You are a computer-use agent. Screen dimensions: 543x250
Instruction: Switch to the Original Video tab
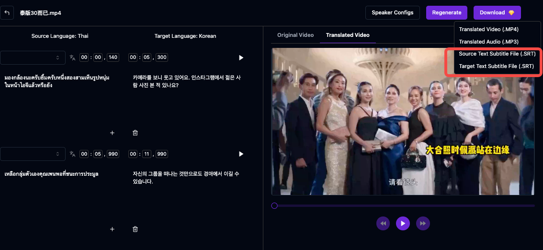295,35
